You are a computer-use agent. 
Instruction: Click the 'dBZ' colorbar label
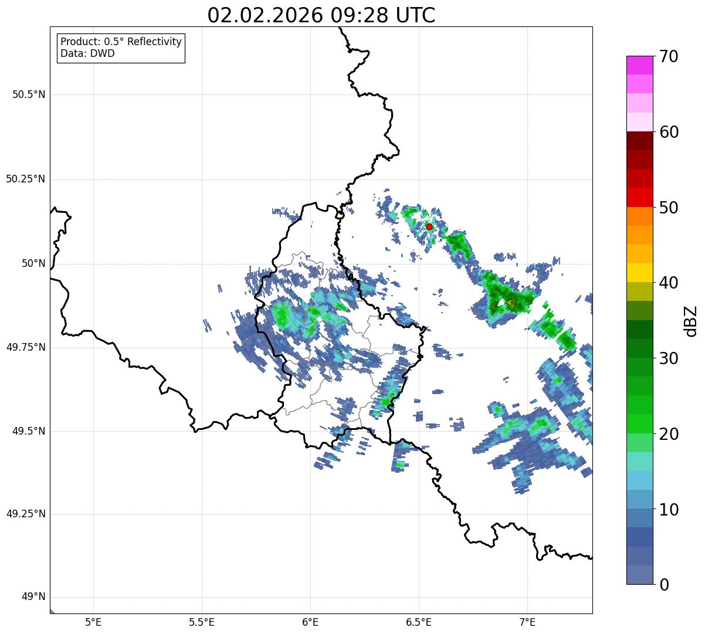pyautogui.click(x=692, y=321)
